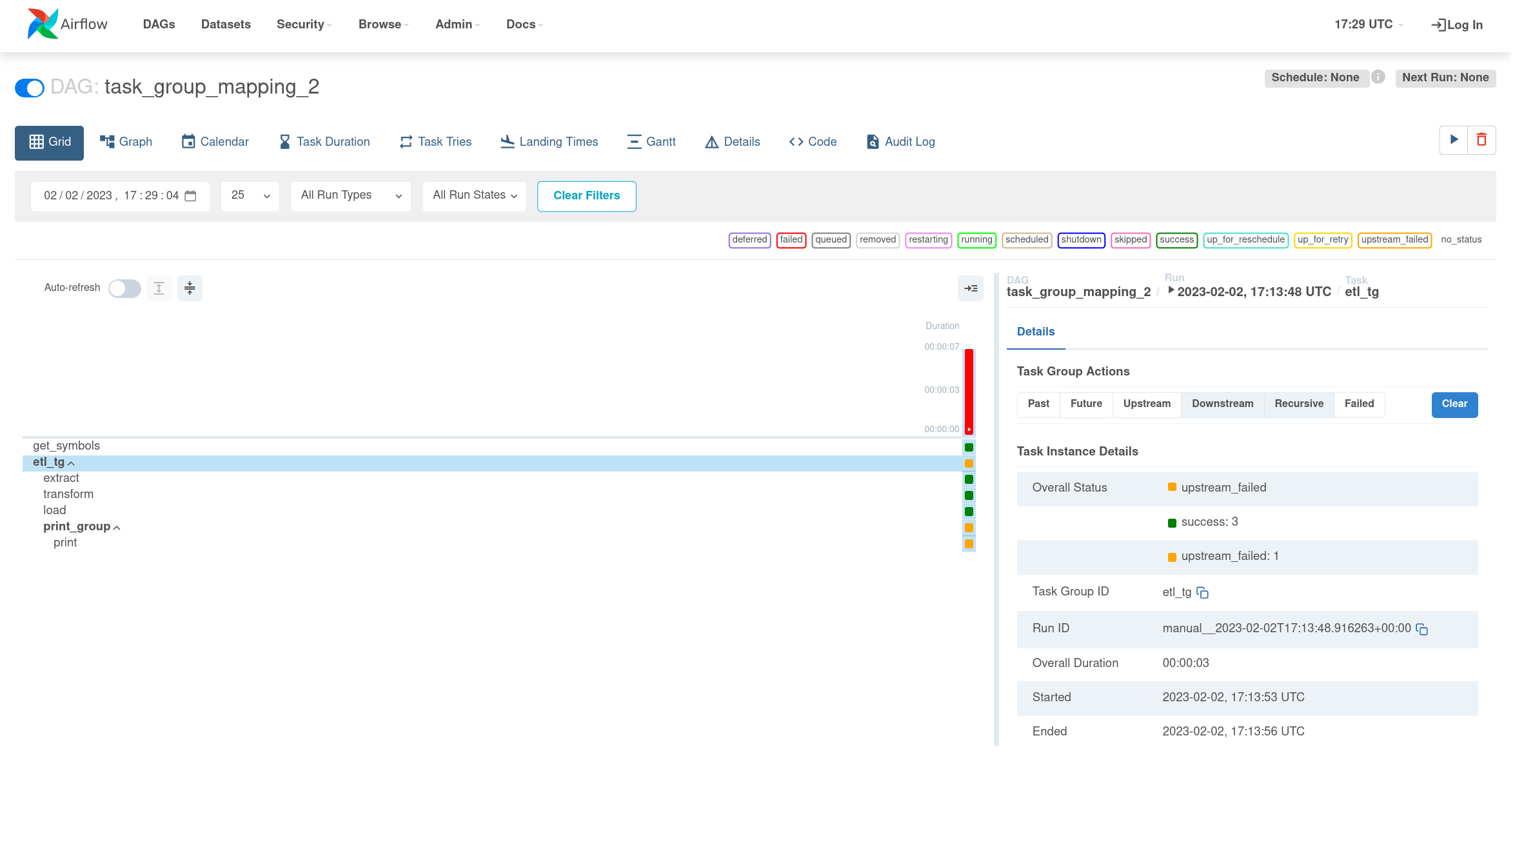Image resolution: width=1515 pixels, height=858 pixels.
Task: Open the All Run States dropdown
Action: pos(474,195)
